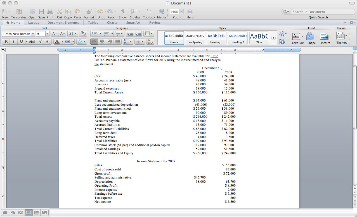Click the Templates toolbar icon
The image size is (357, 217).
click(19, 11)
